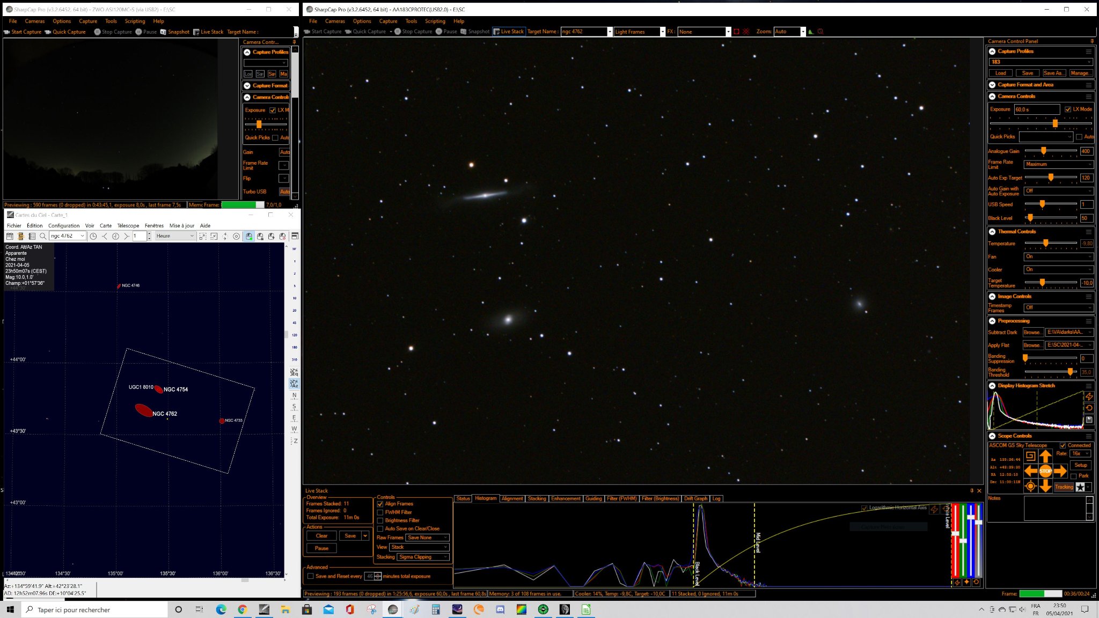1099x618 pixels.
Task: Click the Pause button in Live Stack Actions
Action: coord(321,548)
